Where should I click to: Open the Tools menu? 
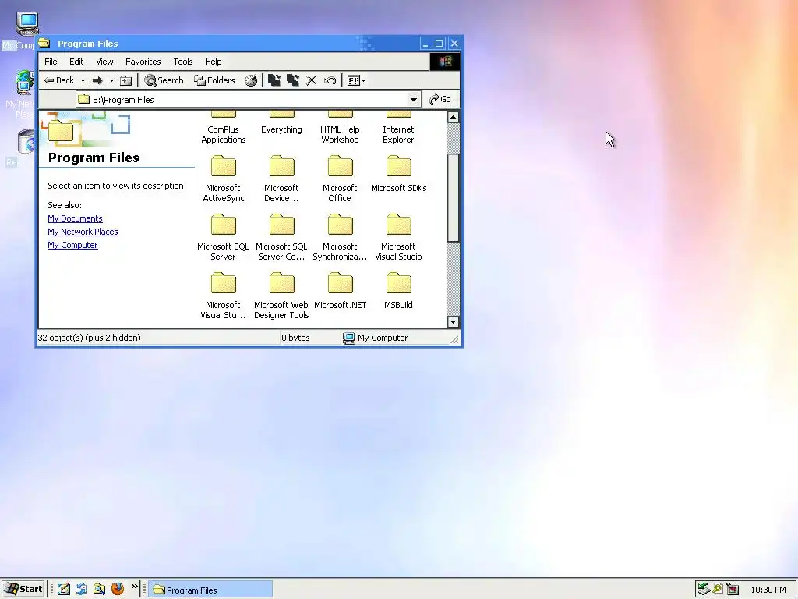[183, 62]
